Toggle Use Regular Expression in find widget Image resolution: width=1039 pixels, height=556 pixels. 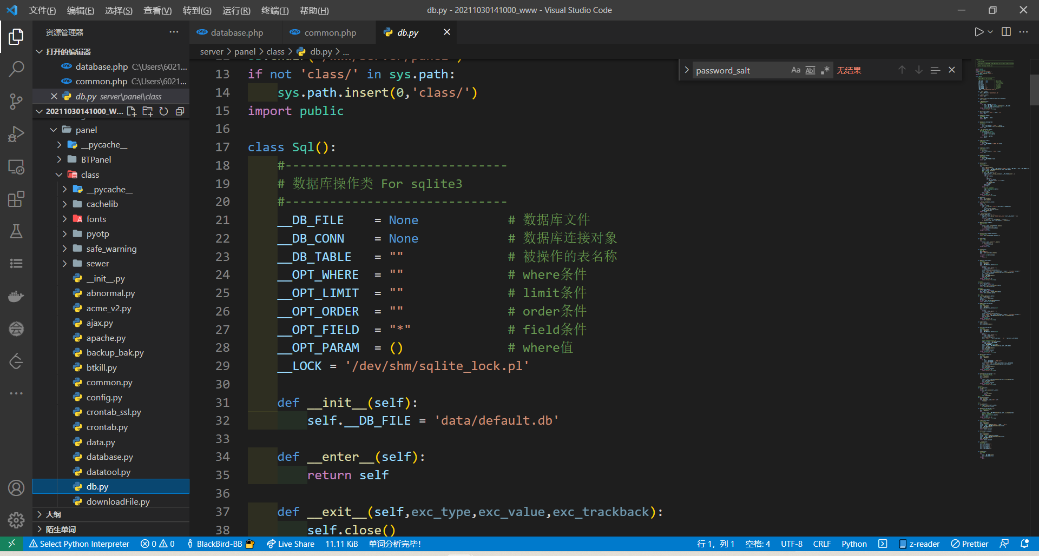(x=825, y=70)
